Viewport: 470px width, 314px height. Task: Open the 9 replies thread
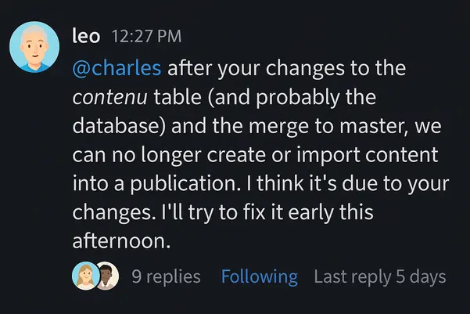tap(166, 276)
